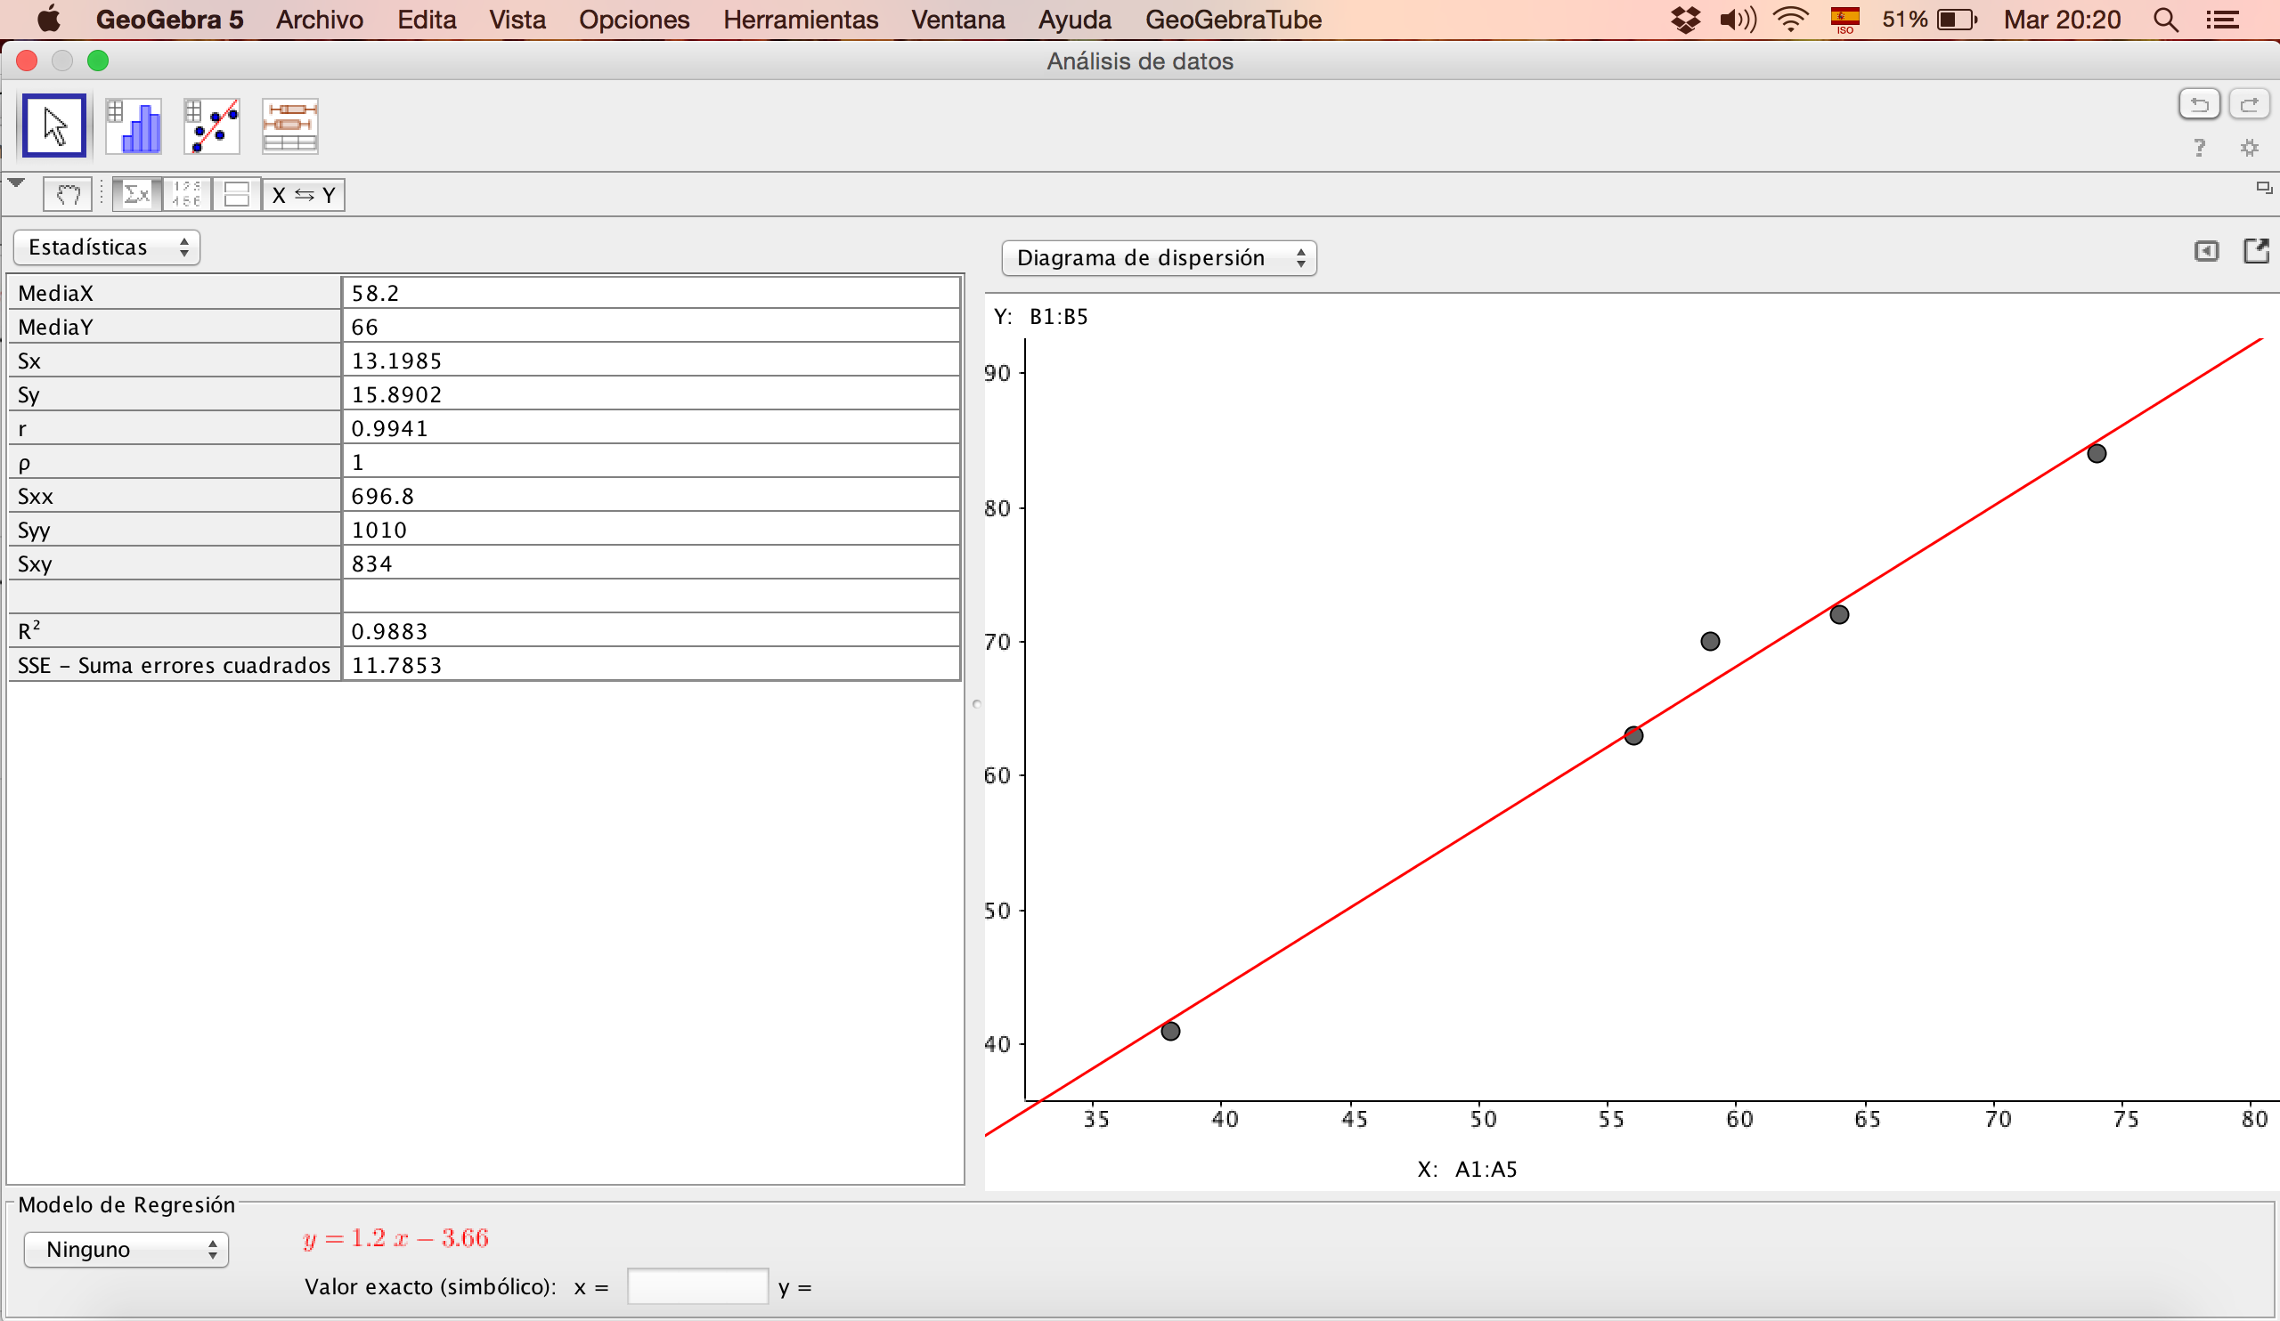The width and height of the screenshot is (2280, 1321).
Task: Click the redo arrow button
Action: click(2249, 105)
